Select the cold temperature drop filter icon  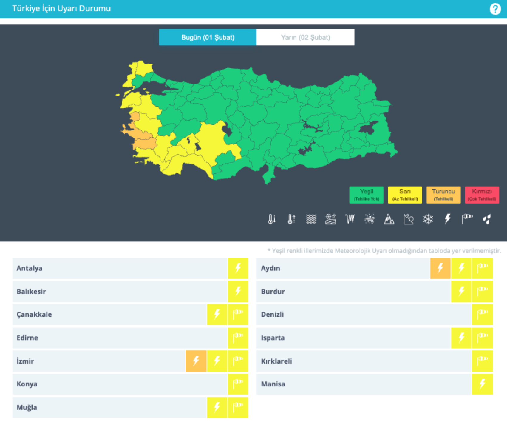pyautogui.click(x=272, y=219)
